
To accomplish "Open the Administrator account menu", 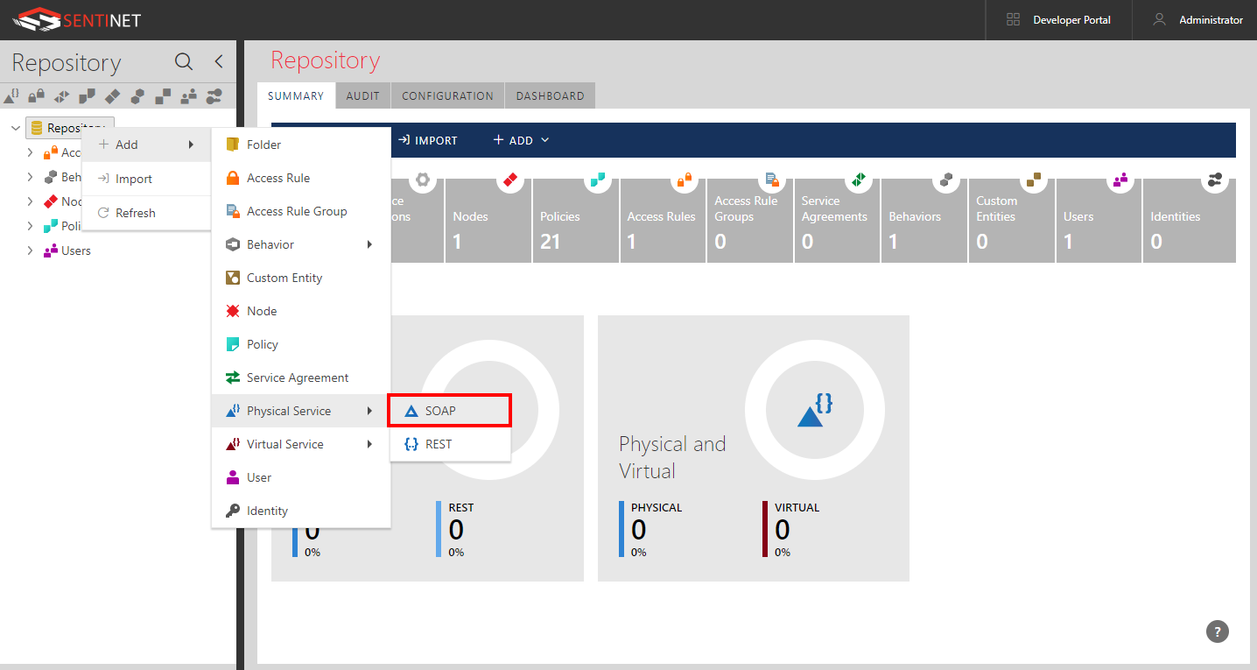I will pyautogui.click(x=1197, y=19).
